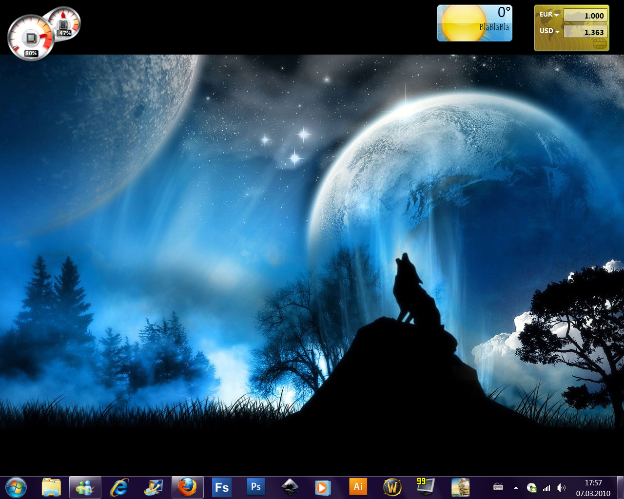Screen dimensions: 624x499
Task: Launch Inkscape from the taskbar
Action: pos(290,487)
